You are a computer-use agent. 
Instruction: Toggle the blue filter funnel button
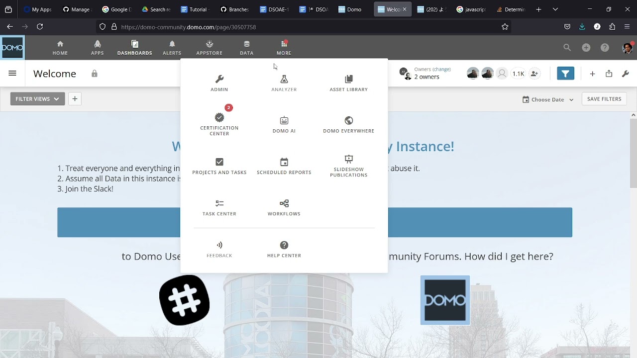565,74
